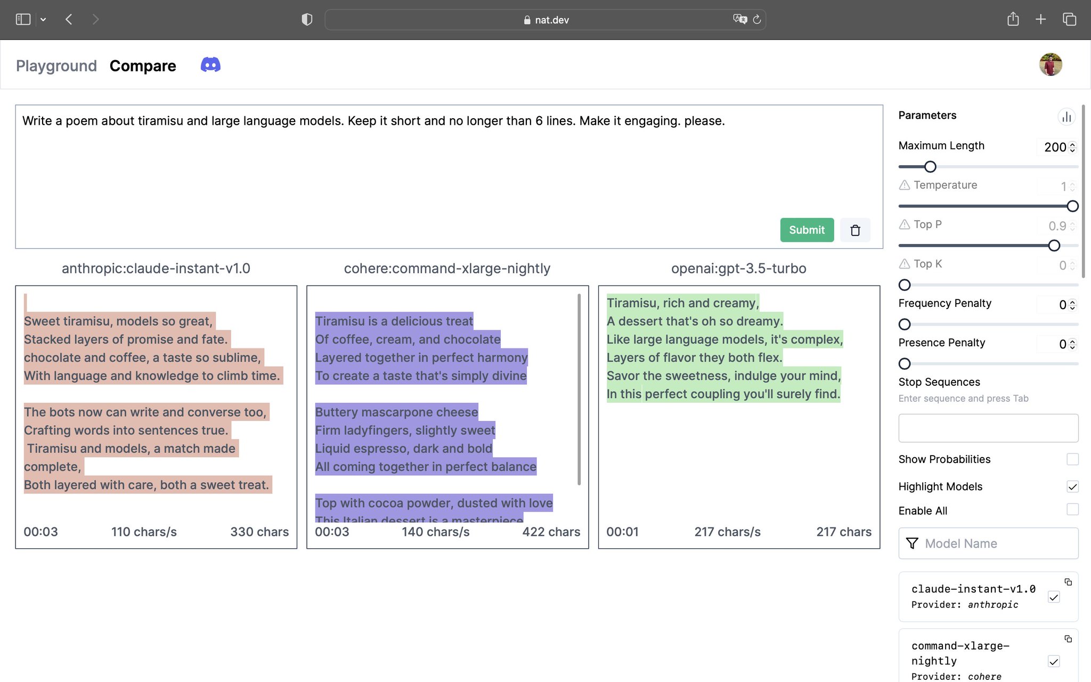
Task: Open the Discord link icon
Action: tap(210, 65)
